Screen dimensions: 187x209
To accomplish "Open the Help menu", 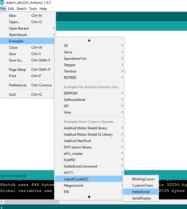I will 43,9.
